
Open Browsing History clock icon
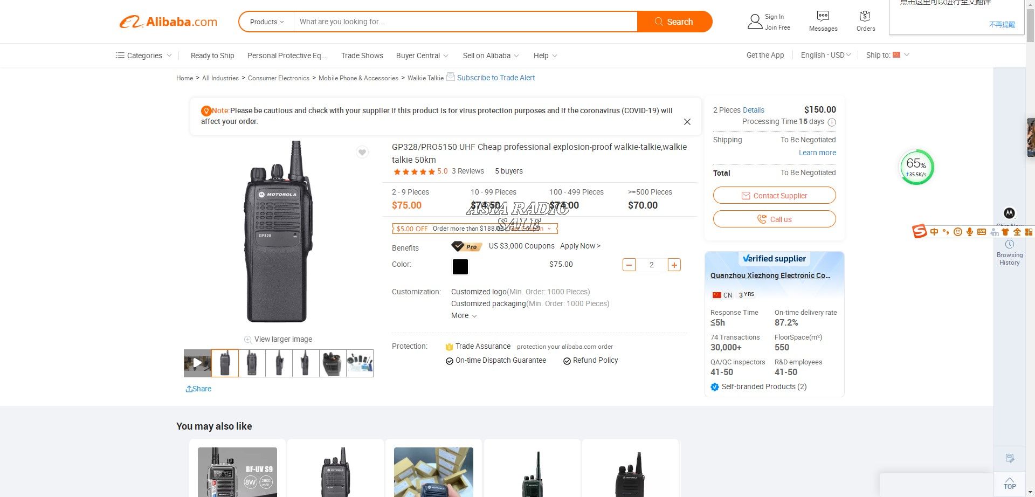point(1010,244)
